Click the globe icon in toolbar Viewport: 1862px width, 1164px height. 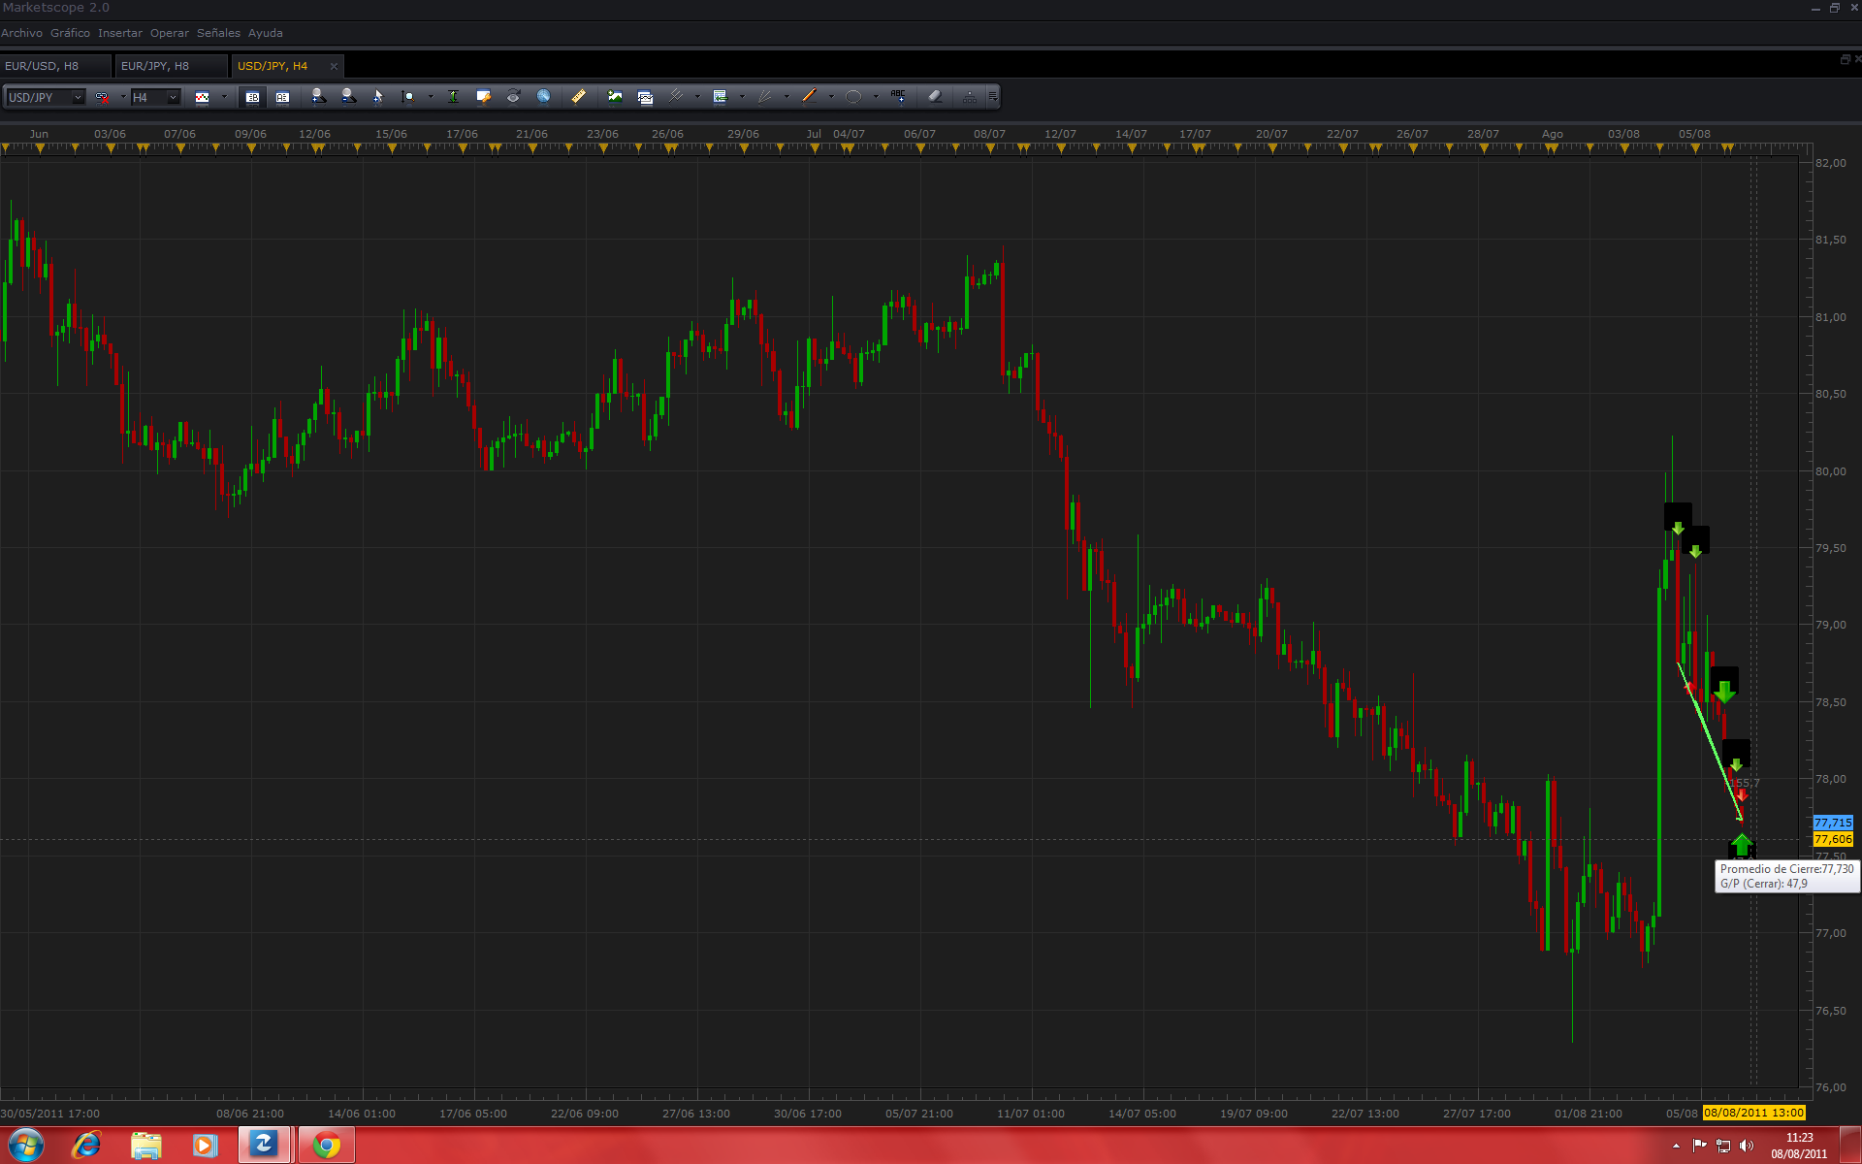[x=544, y=96]
